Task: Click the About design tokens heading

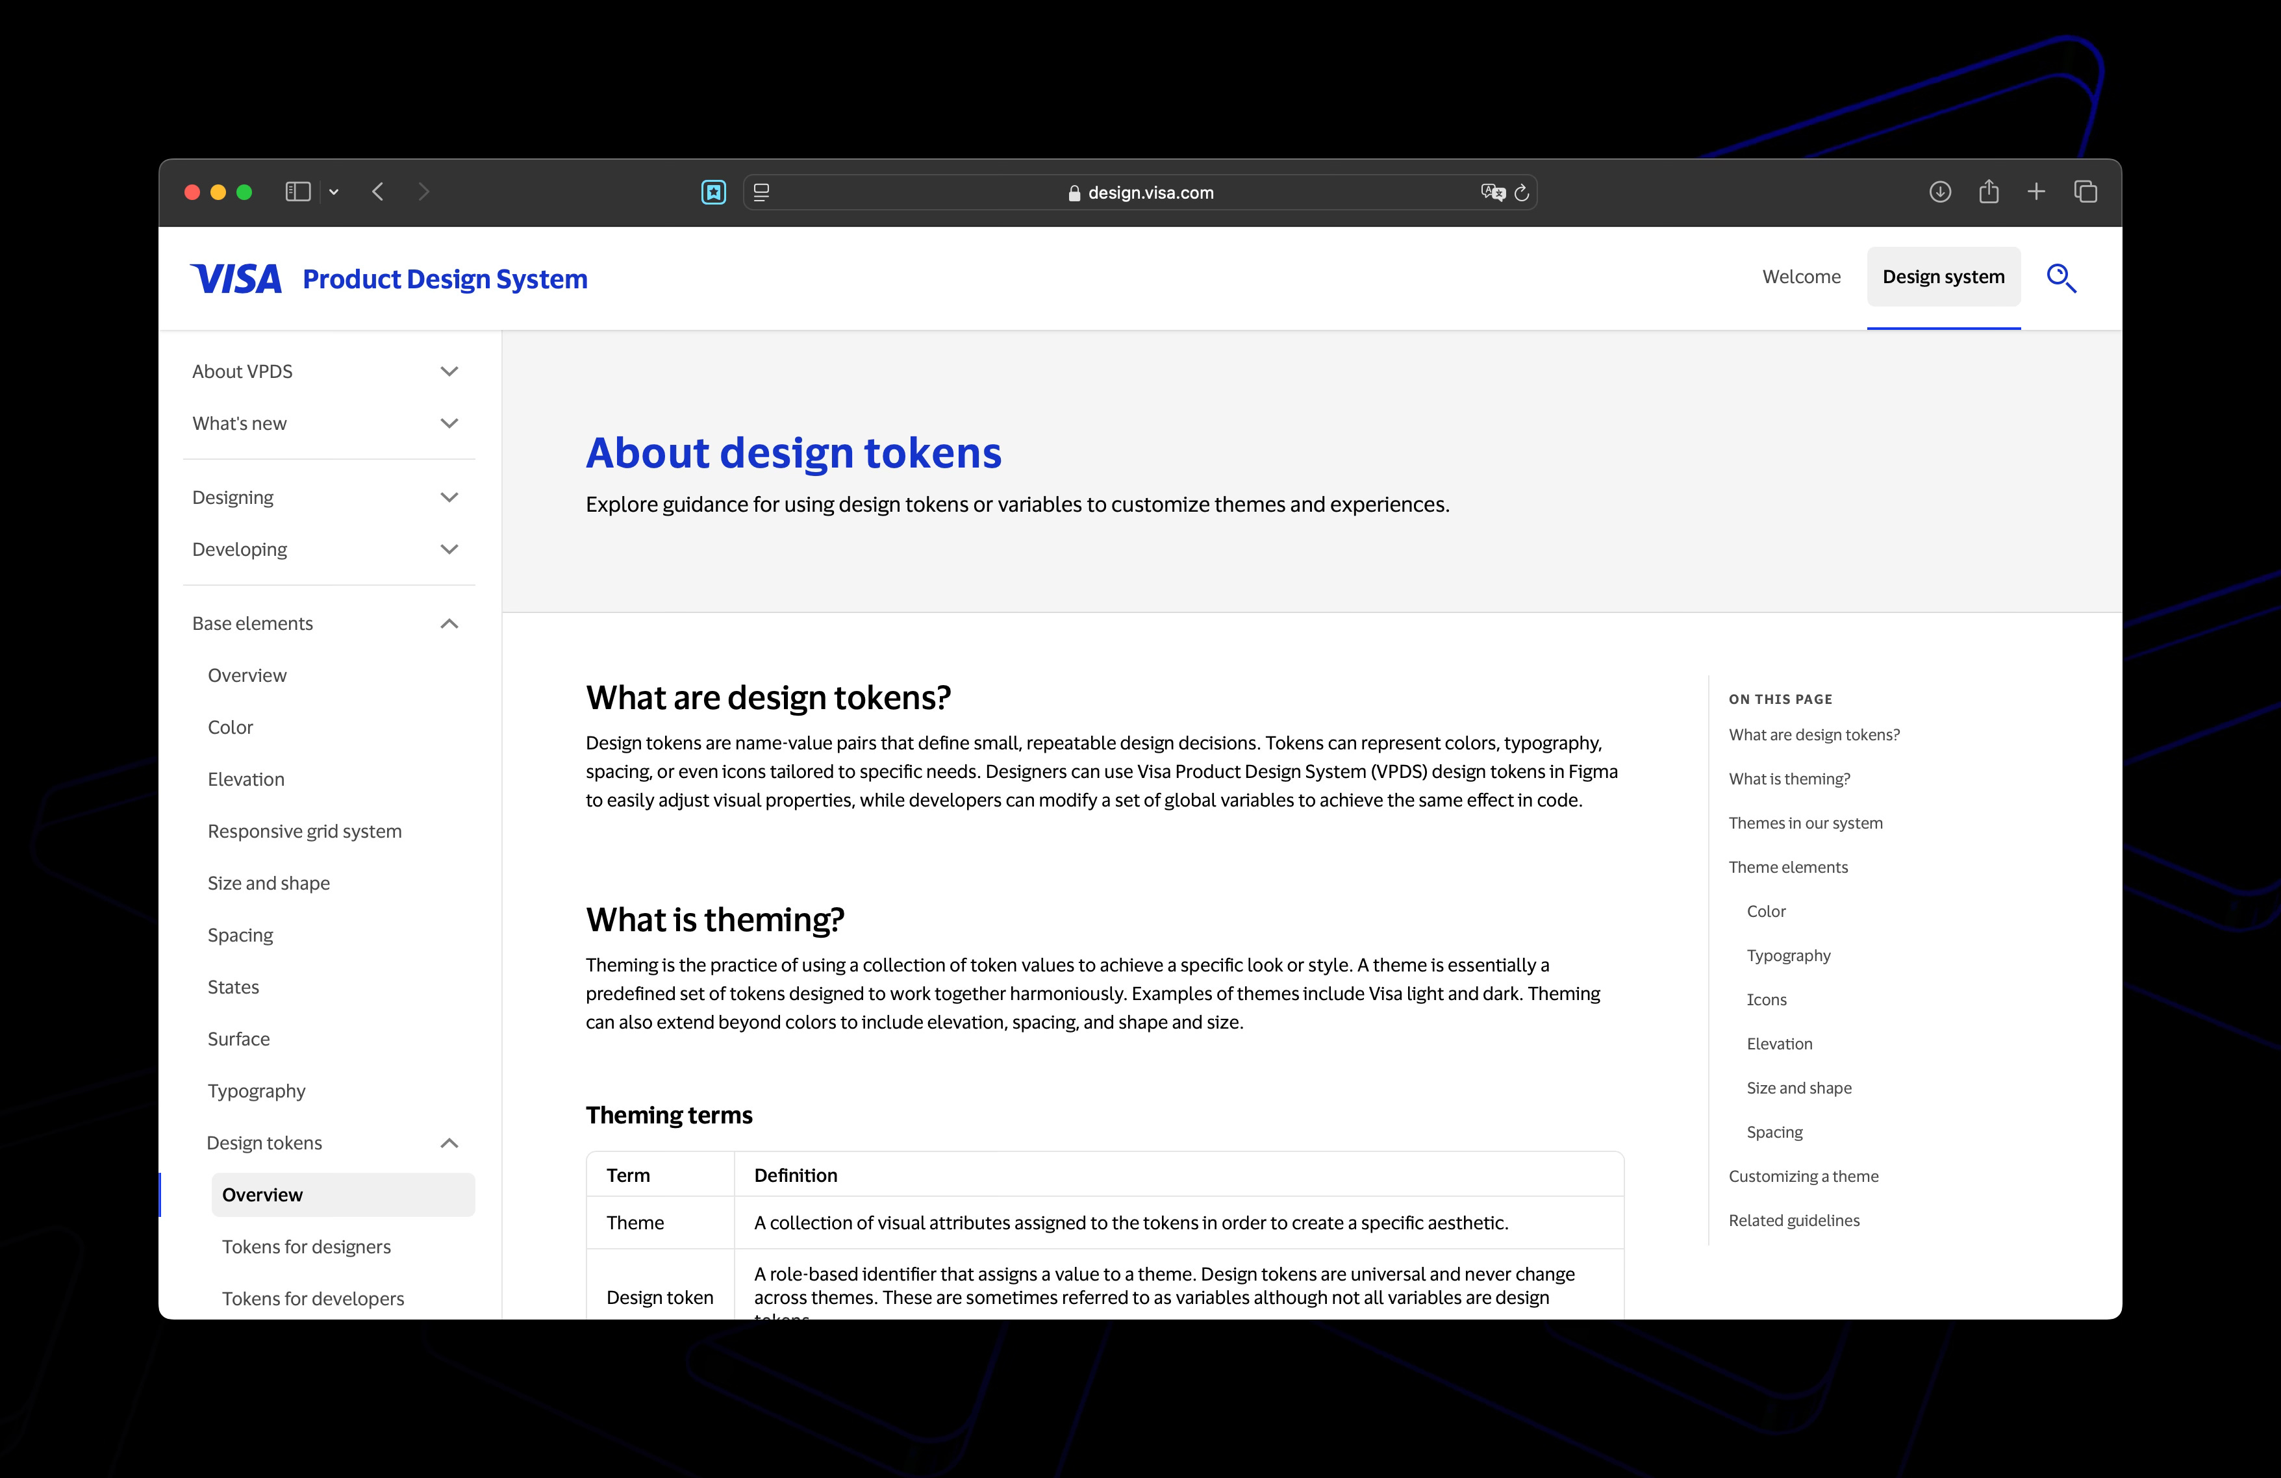Action: pos(794,453)
